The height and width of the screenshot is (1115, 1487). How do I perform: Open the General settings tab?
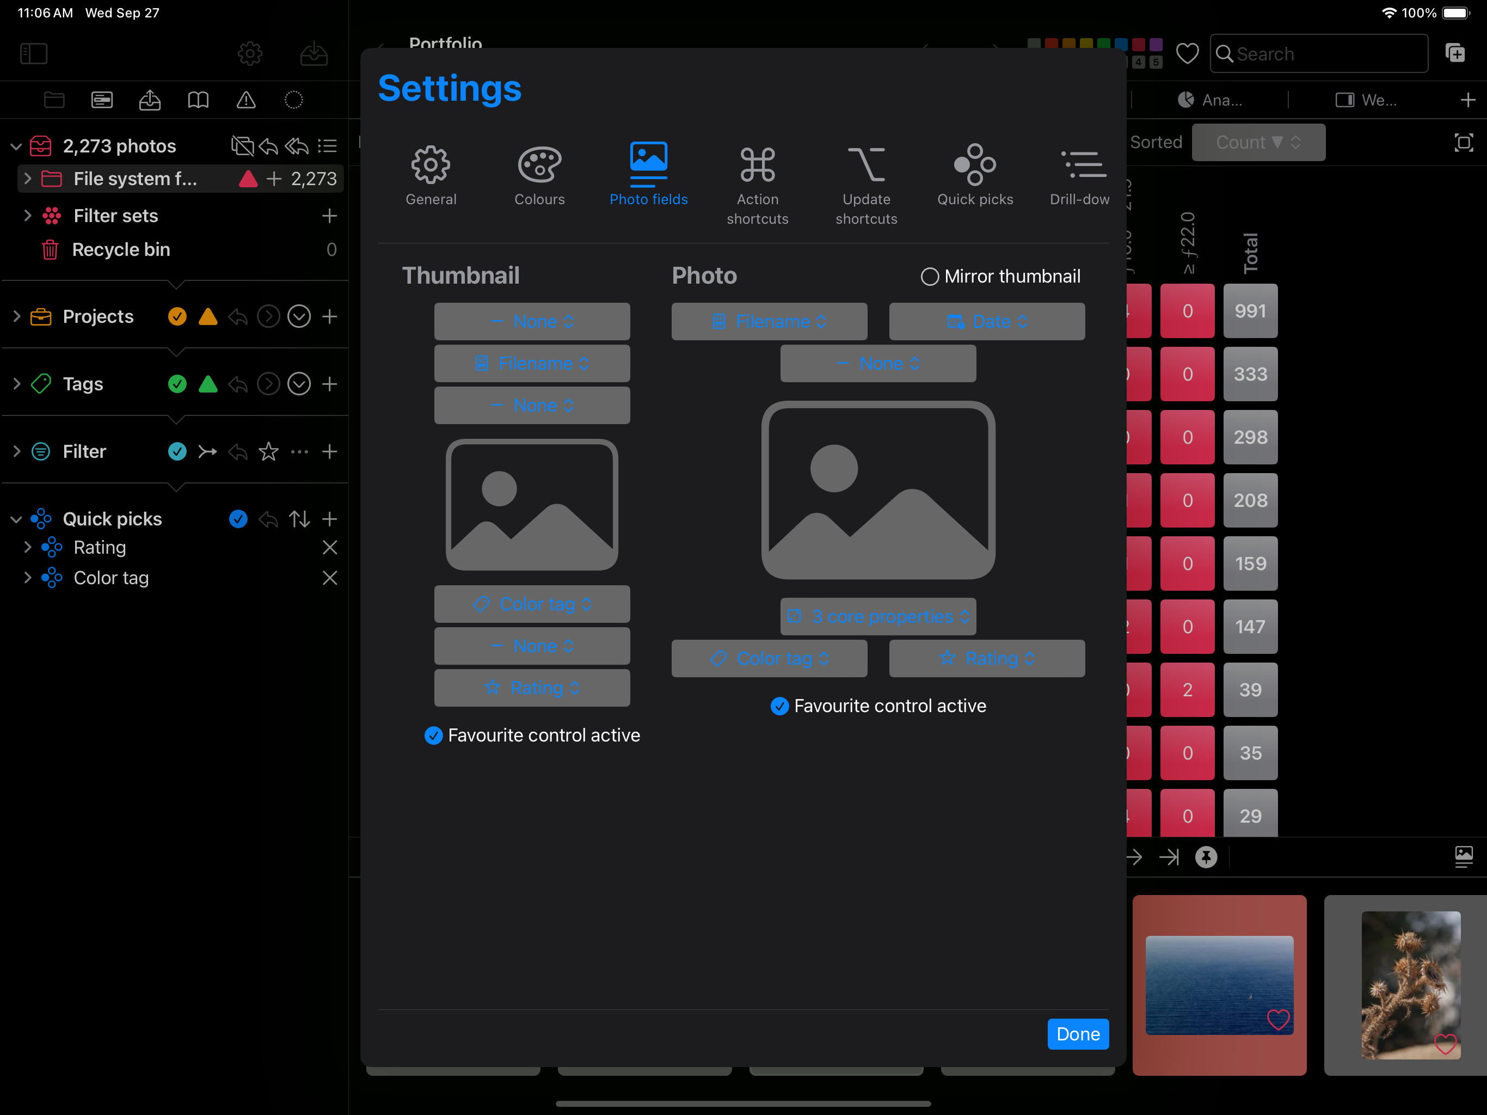431,175
